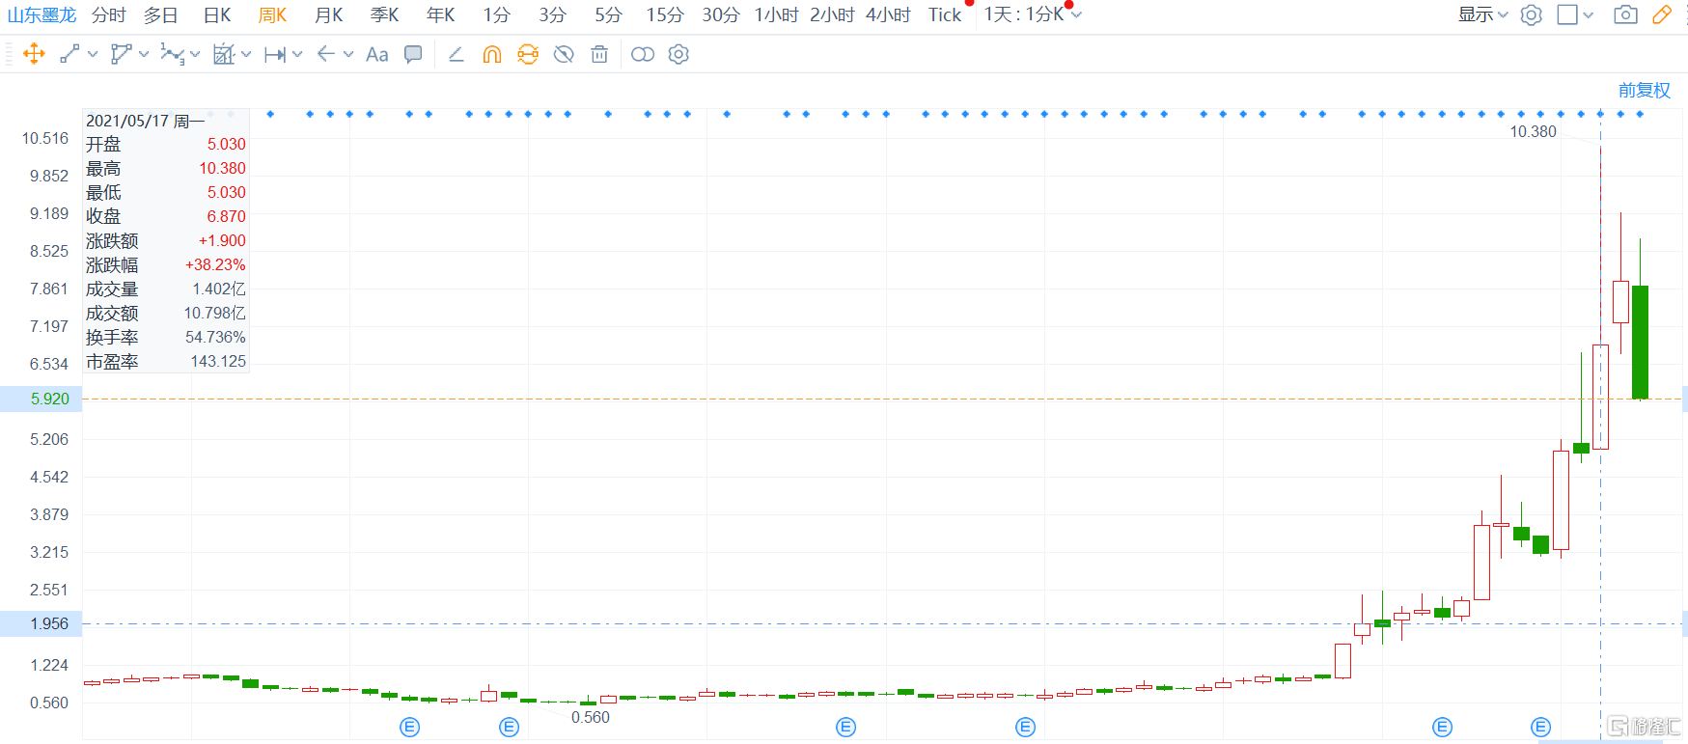1688x744 pixels.
Task: Hide all drawings with eye-slash icon
Action: (x=564, y=54)
